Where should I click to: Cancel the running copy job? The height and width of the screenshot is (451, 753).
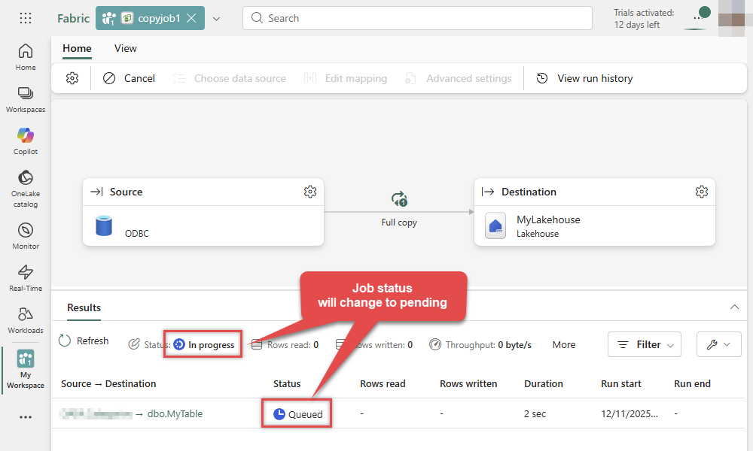click(128, 77)
